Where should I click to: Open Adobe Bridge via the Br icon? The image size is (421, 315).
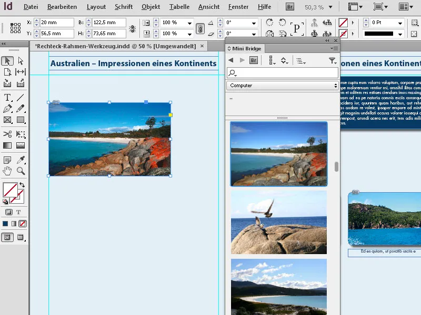click(x=289, y=7)
